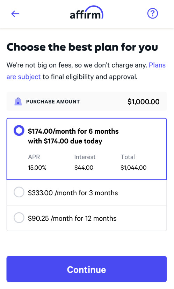Select the $174.00/month for 6 months radio button

pos(19,131)
